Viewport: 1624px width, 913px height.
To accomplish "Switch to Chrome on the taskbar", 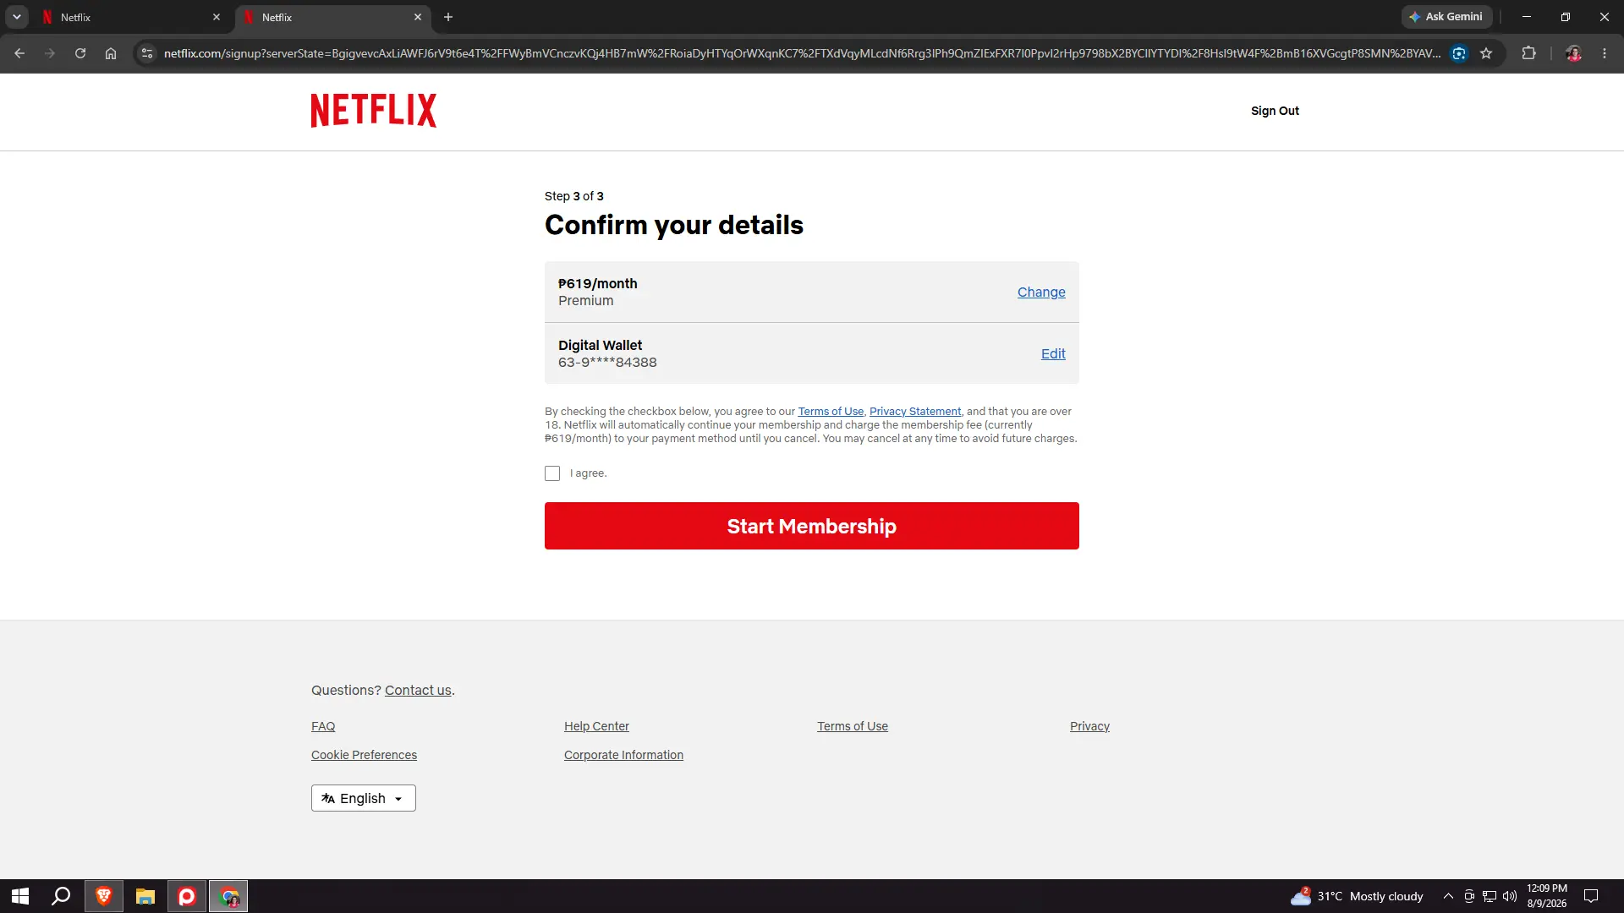I will [x=228, y=896].
